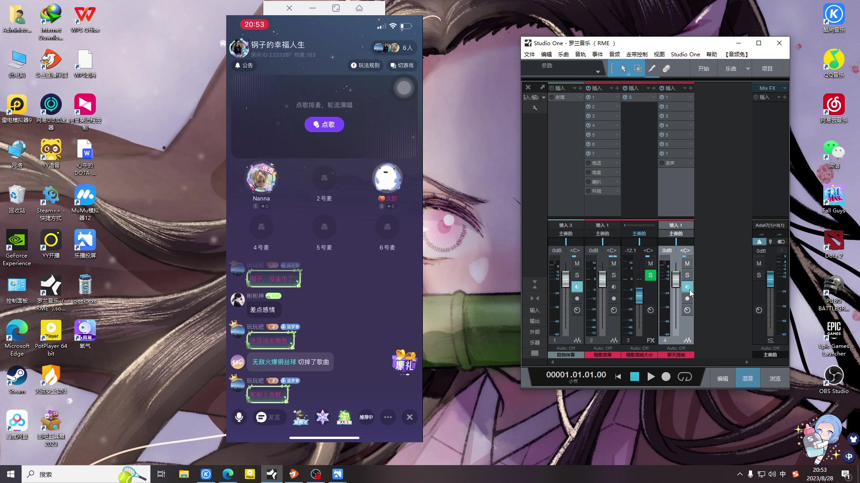860x483 pixels.
Task: Select the pencil/edit tool in Studio One
Action: tap(652, 69)
